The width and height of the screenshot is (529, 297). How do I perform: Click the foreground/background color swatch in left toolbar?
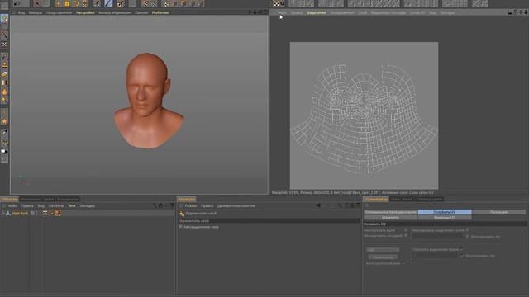[x=4, y=151]
